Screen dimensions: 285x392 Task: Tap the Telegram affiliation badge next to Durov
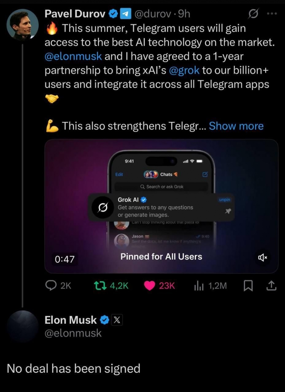[x=126, y=14]
